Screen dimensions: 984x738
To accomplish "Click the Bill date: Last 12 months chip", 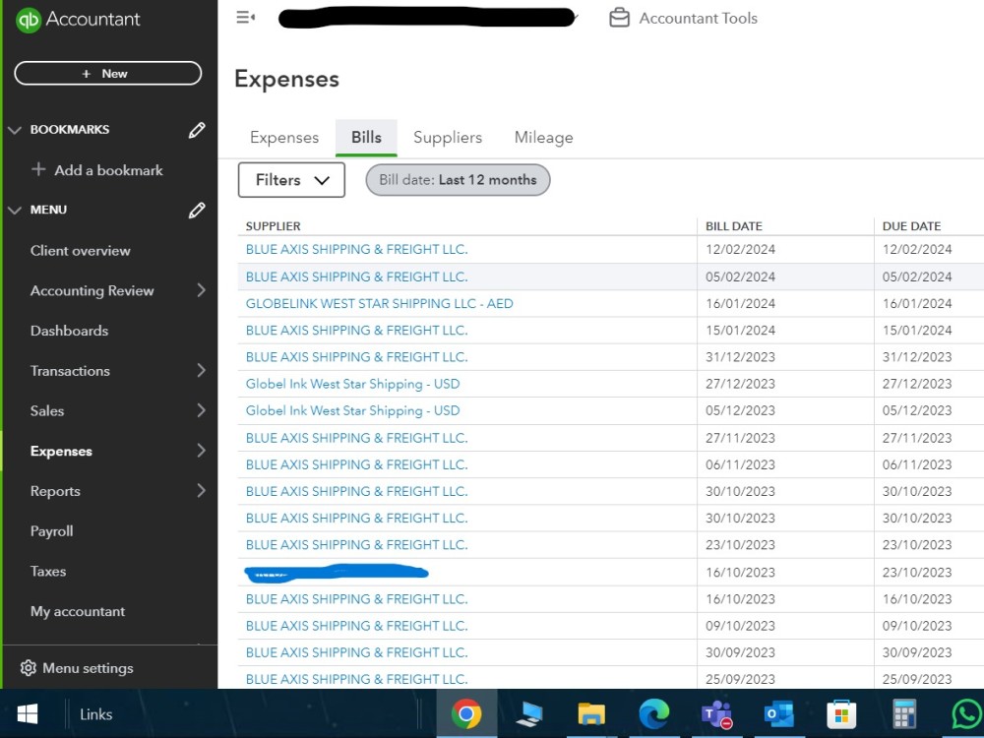I will coord(458,180).
